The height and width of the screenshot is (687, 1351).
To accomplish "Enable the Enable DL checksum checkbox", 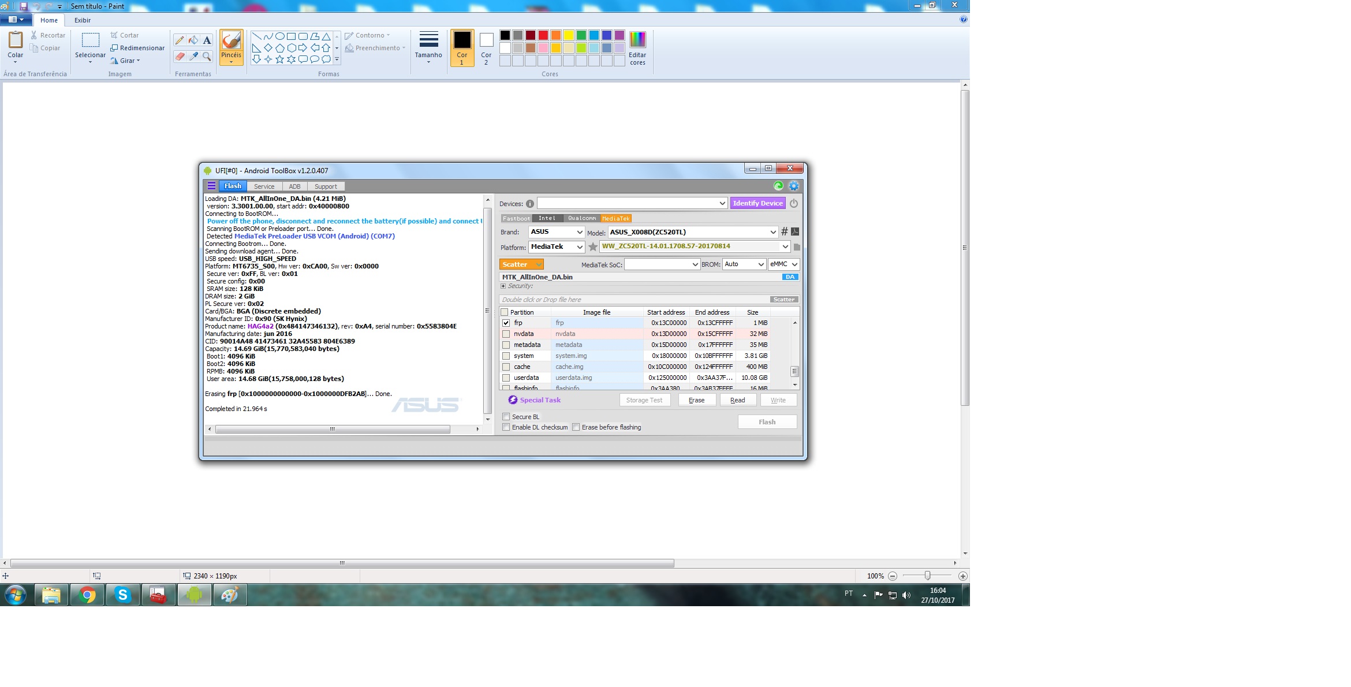I will pyautogui.click(x=506, y=427).
